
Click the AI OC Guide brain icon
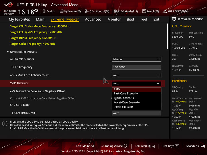115,11
